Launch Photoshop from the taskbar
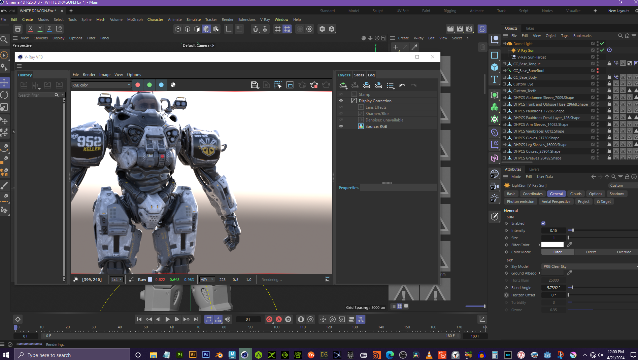Screen dimensions: 638x360 tap(206, 355)
